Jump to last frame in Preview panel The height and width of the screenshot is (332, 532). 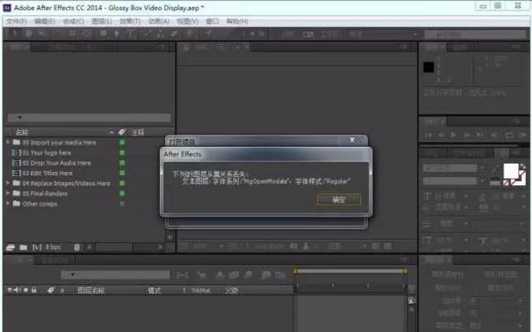(x=479, y=135)
